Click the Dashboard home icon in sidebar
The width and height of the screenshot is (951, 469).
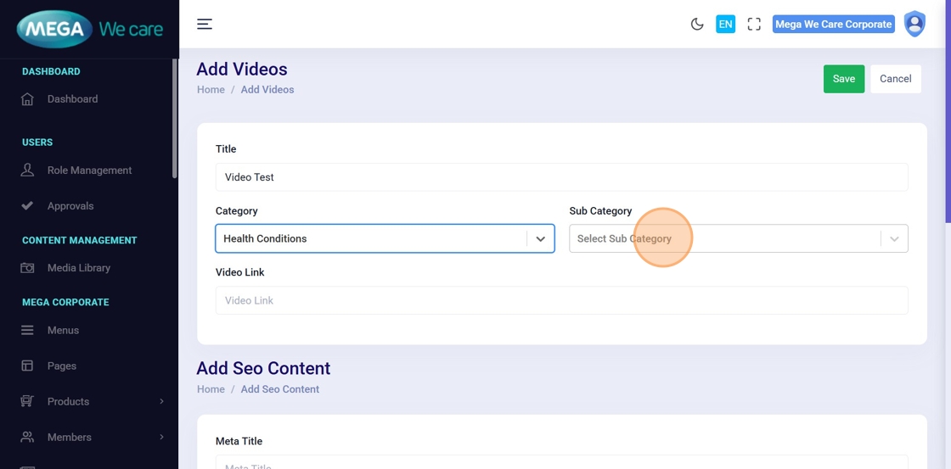pos(27,99)
